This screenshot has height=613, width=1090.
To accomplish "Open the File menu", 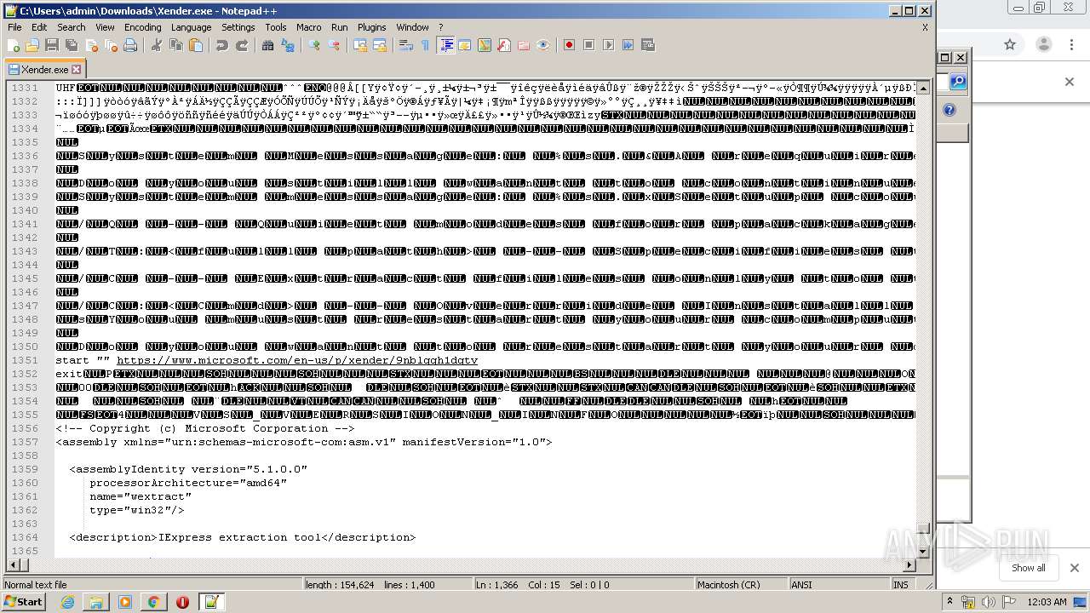I will 14,27.
